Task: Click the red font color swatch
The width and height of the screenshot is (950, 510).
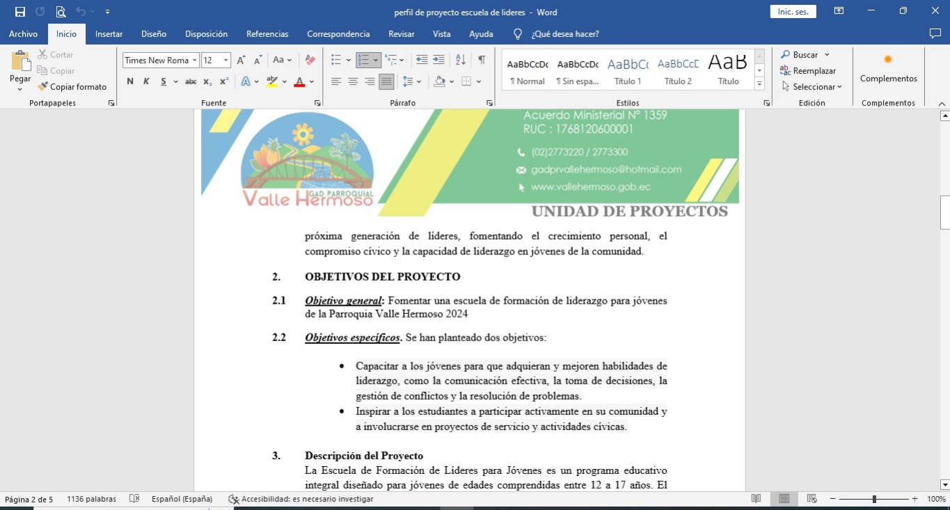Action: 299,81
